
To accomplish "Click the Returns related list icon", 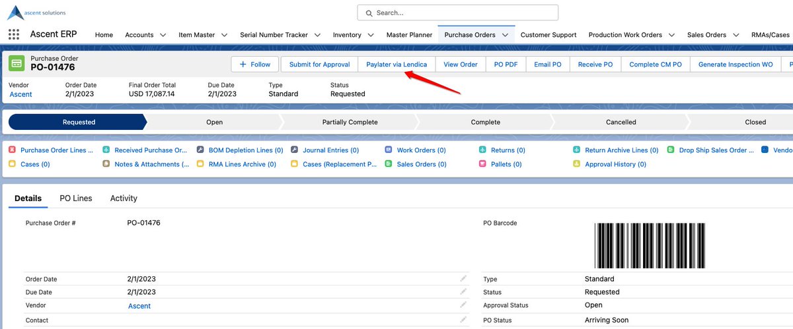I will coord(483,150).
